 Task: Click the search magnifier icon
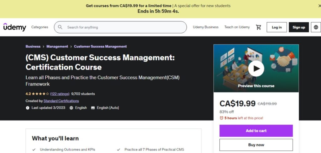(60, 27)
